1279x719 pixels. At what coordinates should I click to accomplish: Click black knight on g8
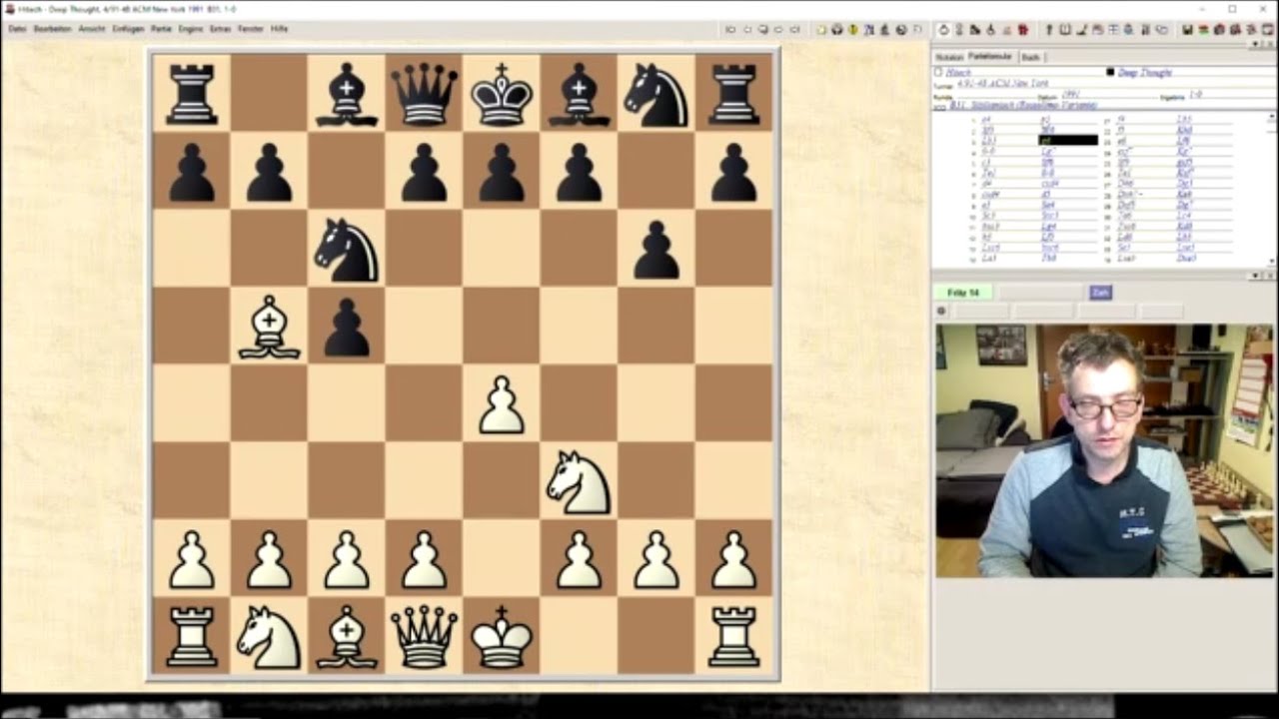(656, 94)
